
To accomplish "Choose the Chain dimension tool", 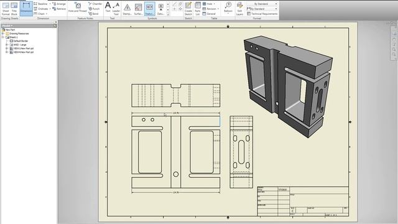I will 39,14.
